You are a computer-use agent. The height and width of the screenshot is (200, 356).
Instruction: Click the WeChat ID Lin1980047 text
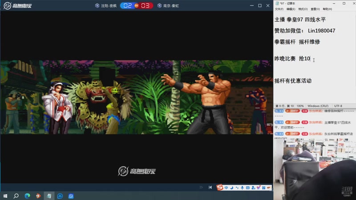tap(321, 31)
